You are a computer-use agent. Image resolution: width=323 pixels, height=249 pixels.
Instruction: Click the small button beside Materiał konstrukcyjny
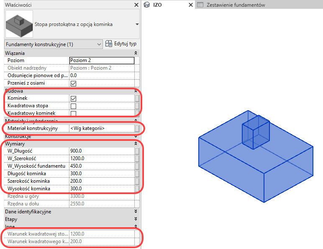pyautogui.click(x=137, y=128)
